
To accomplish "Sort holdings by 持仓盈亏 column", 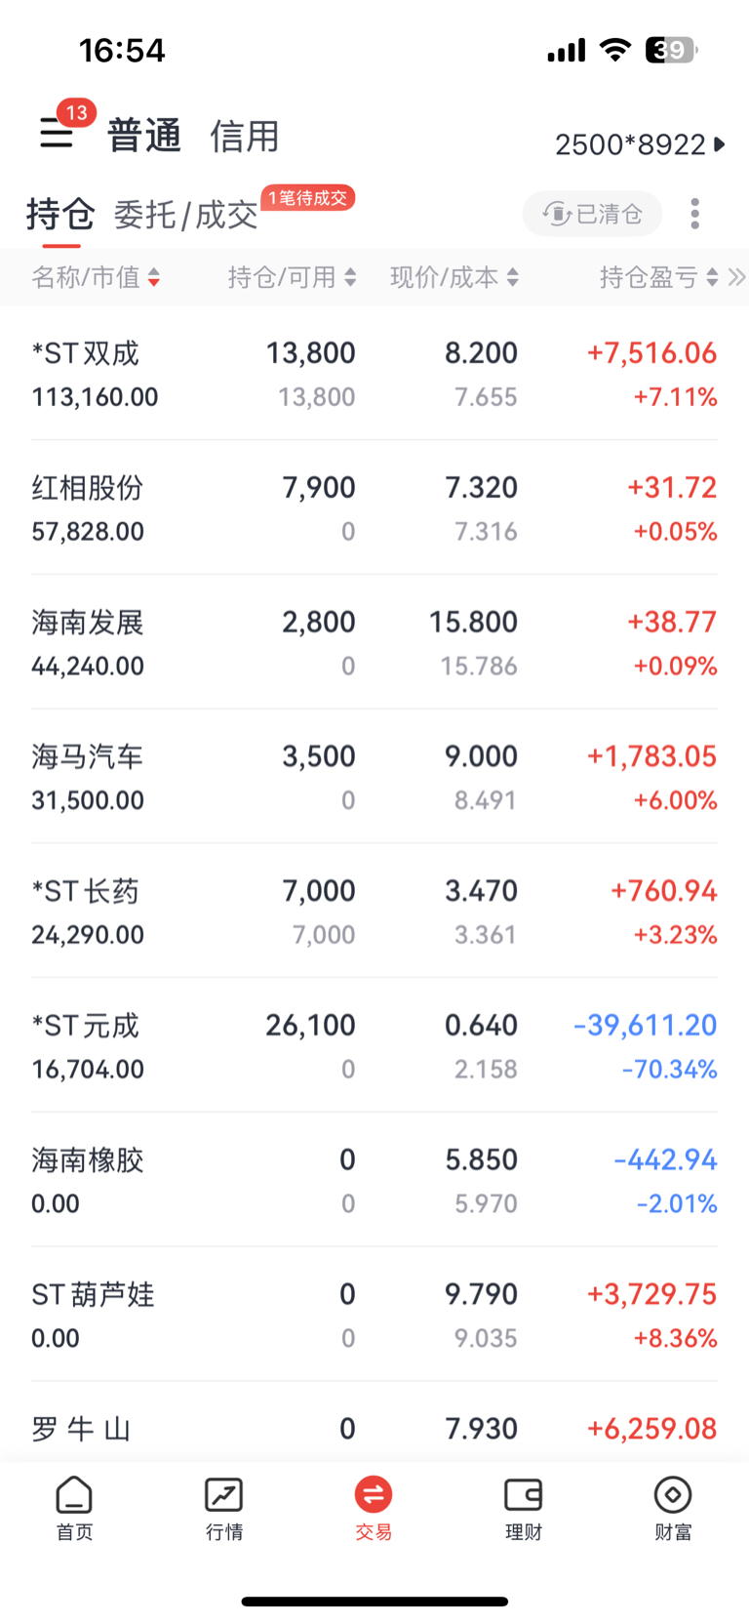I will click(x=659, y=277).
